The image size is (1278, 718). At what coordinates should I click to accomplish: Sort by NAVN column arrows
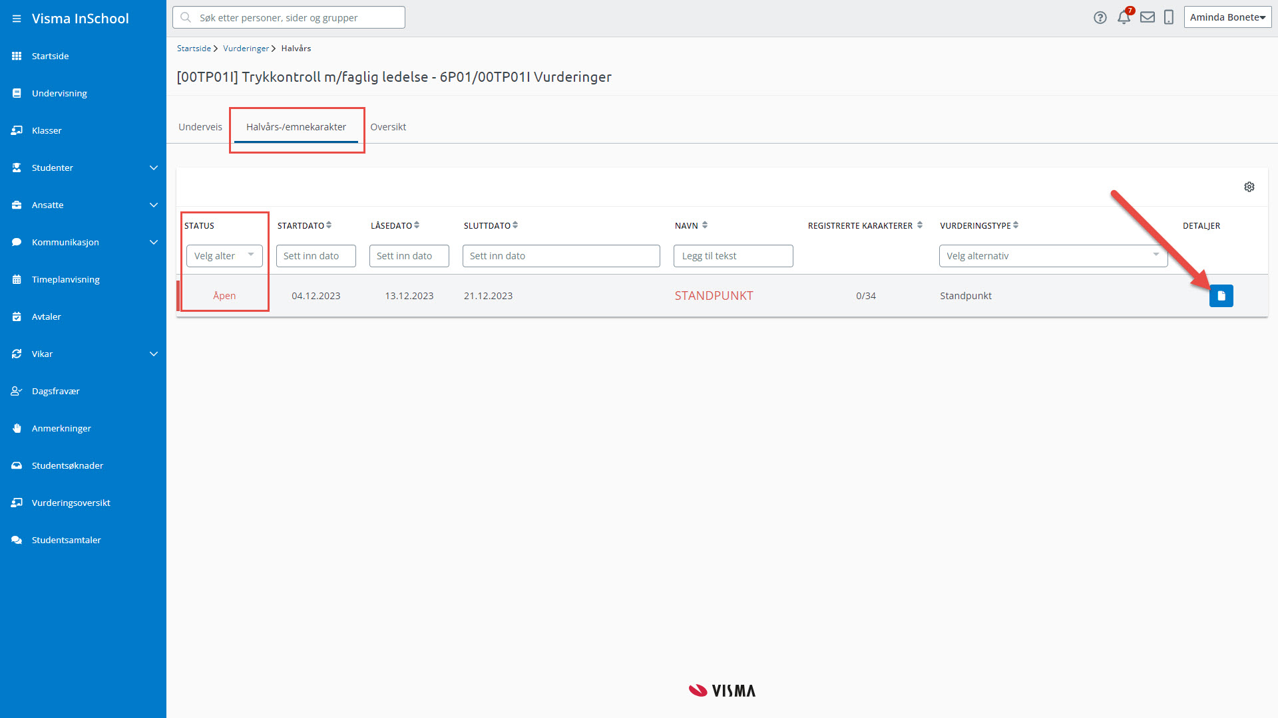coord(705,225)
